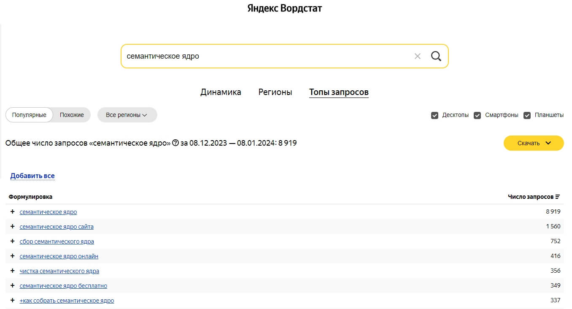Uncheck the Десктопы checkbox
Image resolution: width=572 pixels, height=309 pixels.
pyautogui.click(x=434, y=115)
